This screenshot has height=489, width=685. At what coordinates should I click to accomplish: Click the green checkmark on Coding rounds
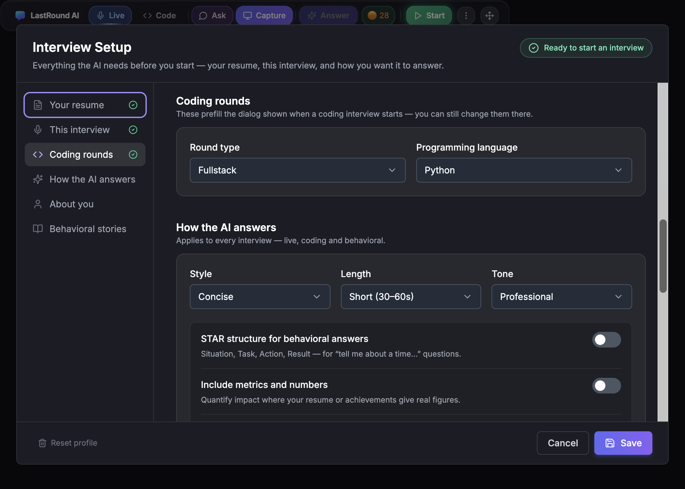click(133, 155)
